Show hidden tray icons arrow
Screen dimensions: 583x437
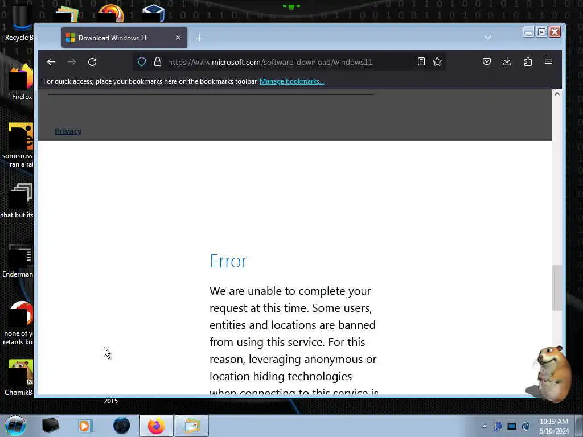(484, 426)
